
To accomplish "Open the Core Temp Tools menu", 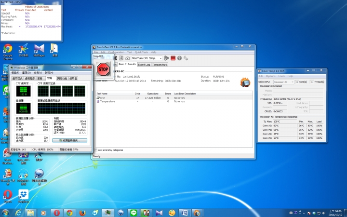I will (x=281, y=76).
